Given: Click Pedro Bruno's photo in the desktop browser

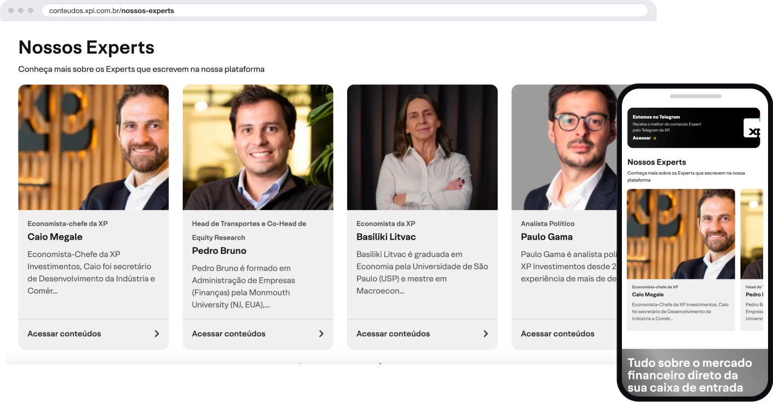Looking at the screenshot, I should pos(258,147).
